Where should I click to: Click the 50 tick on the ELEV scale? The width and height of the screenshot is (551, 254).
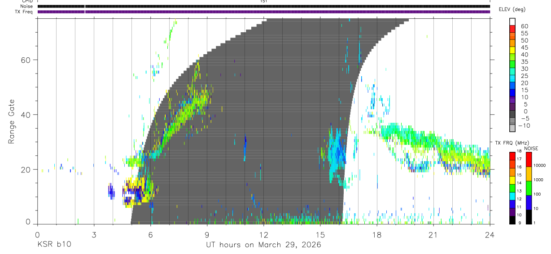coord(524,40)
